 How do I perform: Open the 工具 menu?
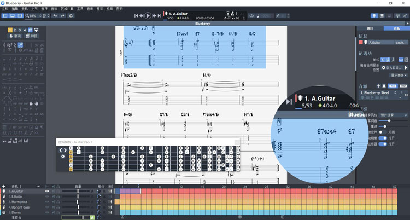click(80, 9)
